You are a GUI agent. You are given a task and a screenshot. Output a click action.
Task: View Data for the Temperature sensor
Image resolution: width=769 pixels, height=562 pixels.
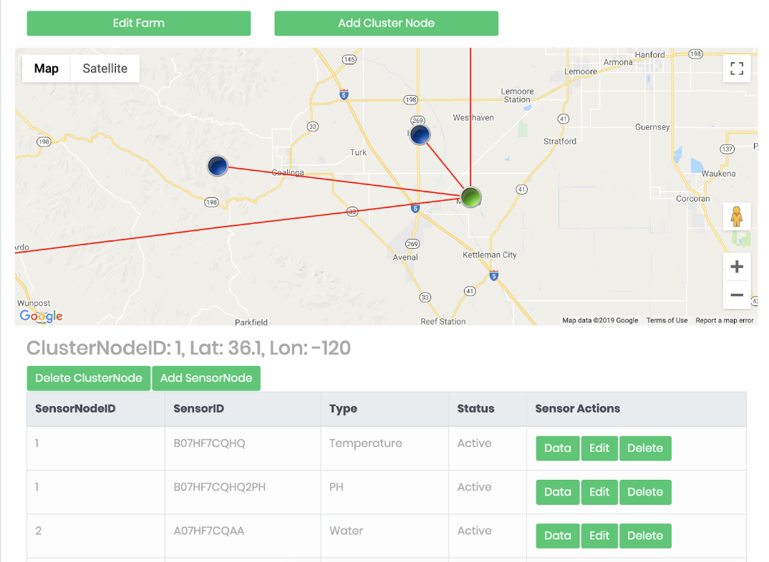pyautogui.click(x=557, y=448)
